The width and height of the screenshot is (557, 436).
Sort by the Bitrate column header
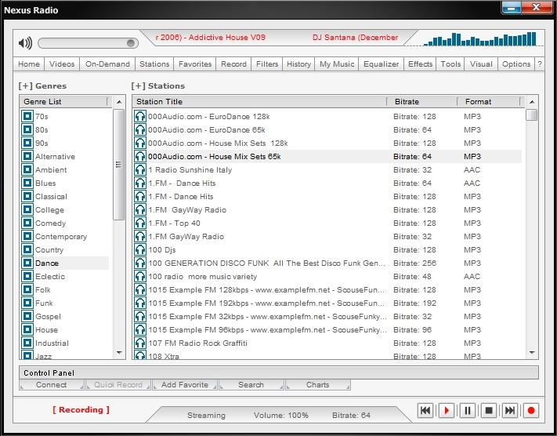(422, 102)
